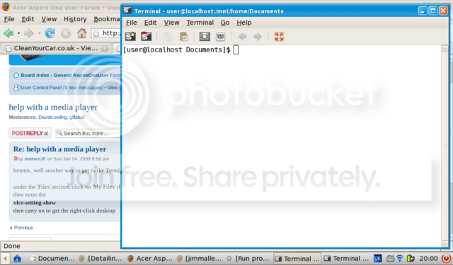
Task: Click the Firefox Back arrow button
Action: click(8, 33)
